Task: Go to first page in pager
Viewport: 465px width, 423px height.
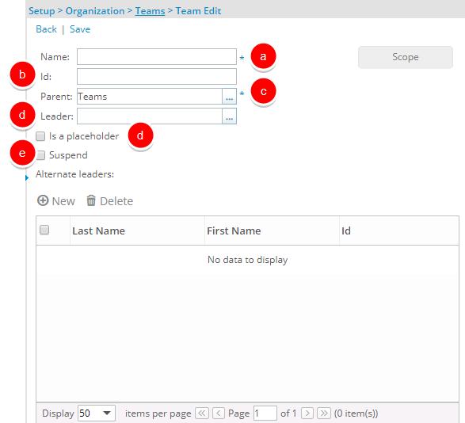Action: pyautogui.click(x=202, y=413)
